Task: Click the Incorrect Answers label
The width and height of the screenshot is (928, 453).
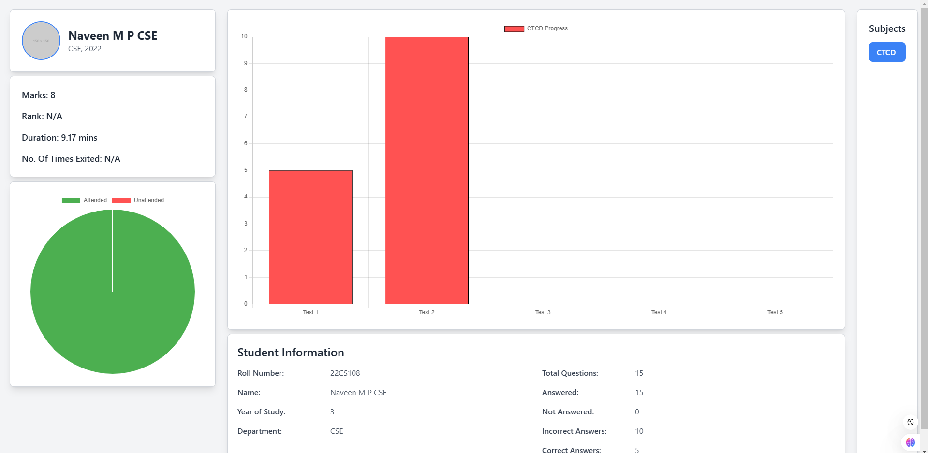Action: click(574, 431)
